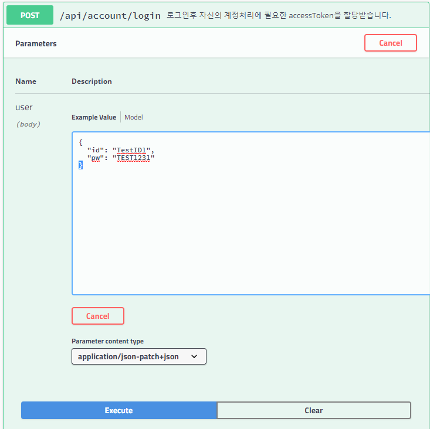Screen dimensions: 430x429
Task: Click the (body) parameter location label
Action: click(x=28, y=124)
